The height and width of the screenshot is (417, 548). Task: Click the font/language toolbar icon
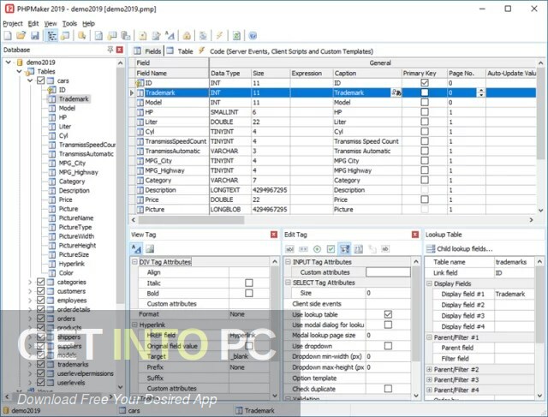pos(170,35)
